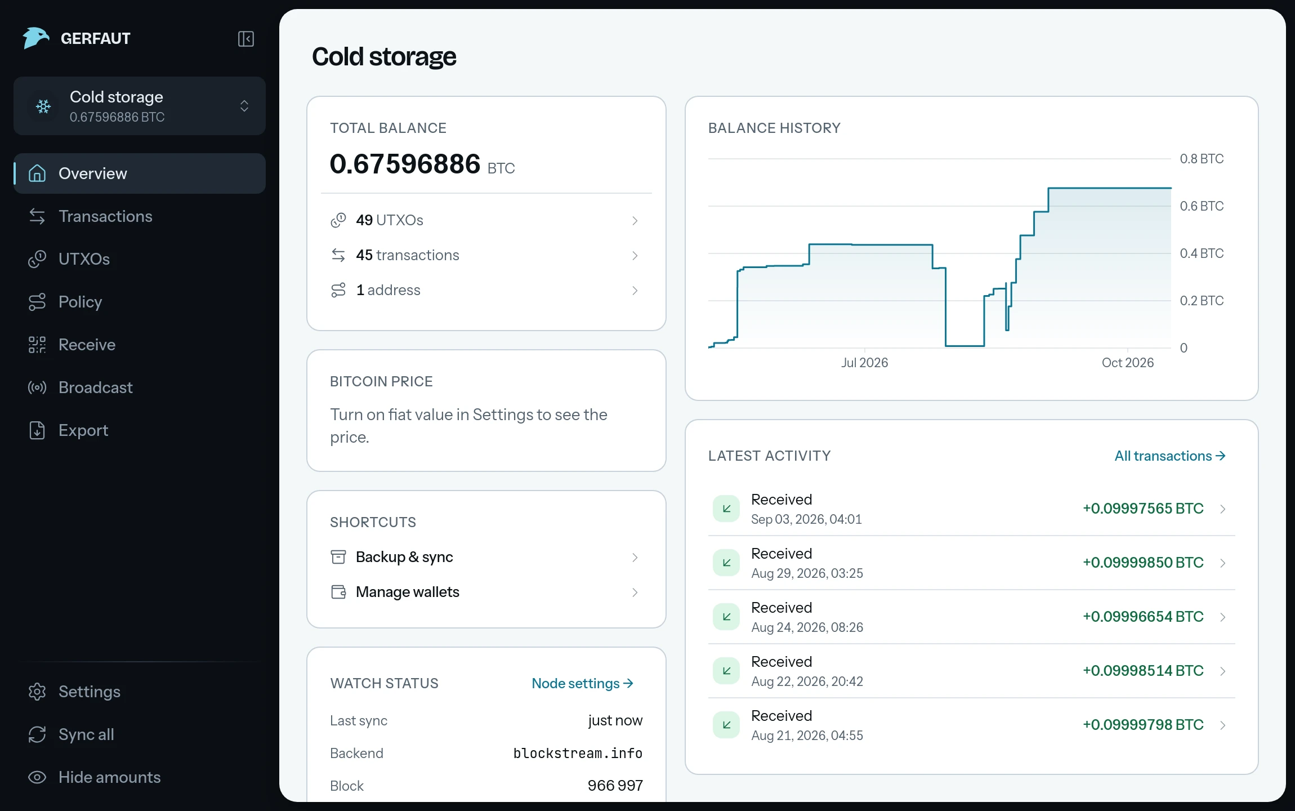Click the transactions arrows icon in balance card
This screenshot has width=1295, height=811.
[x=338, y=255]
